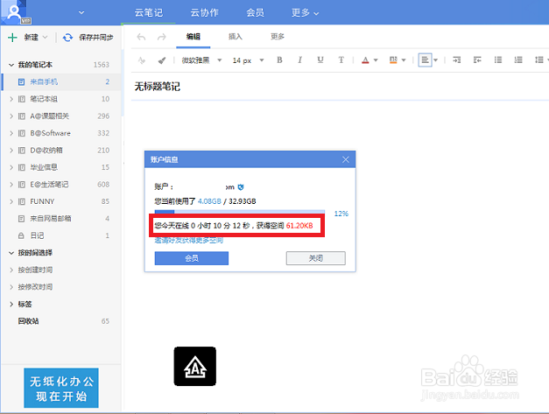This screenshot has height=414, width=549.
Task: Click the storage usage progress bar
Action: (240, 212)
